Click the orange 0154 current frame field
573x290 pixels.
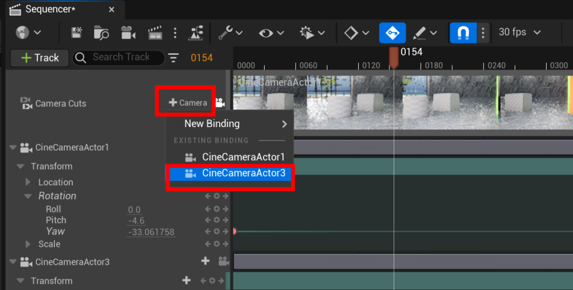(x=201, y=58)
